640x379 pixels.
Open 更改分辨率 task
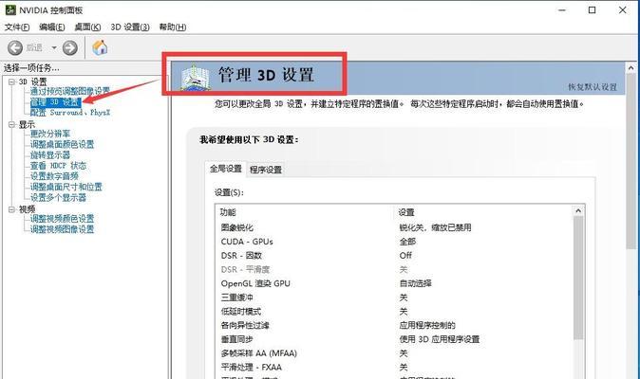pyautogui.click(x=49, y=134)
